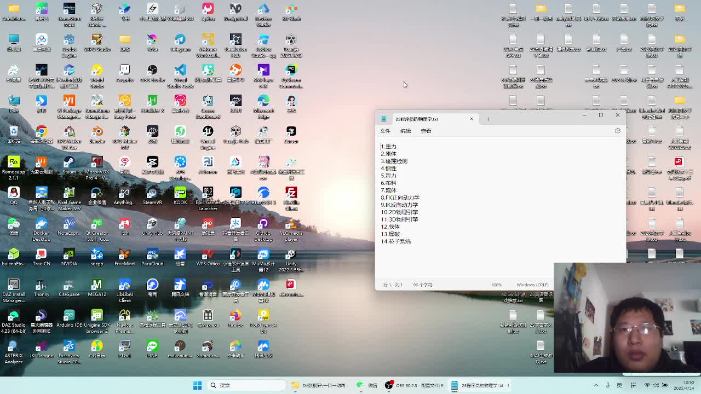
Task: Add a new tab in Notepad
Action: click(x=488, y=119)
